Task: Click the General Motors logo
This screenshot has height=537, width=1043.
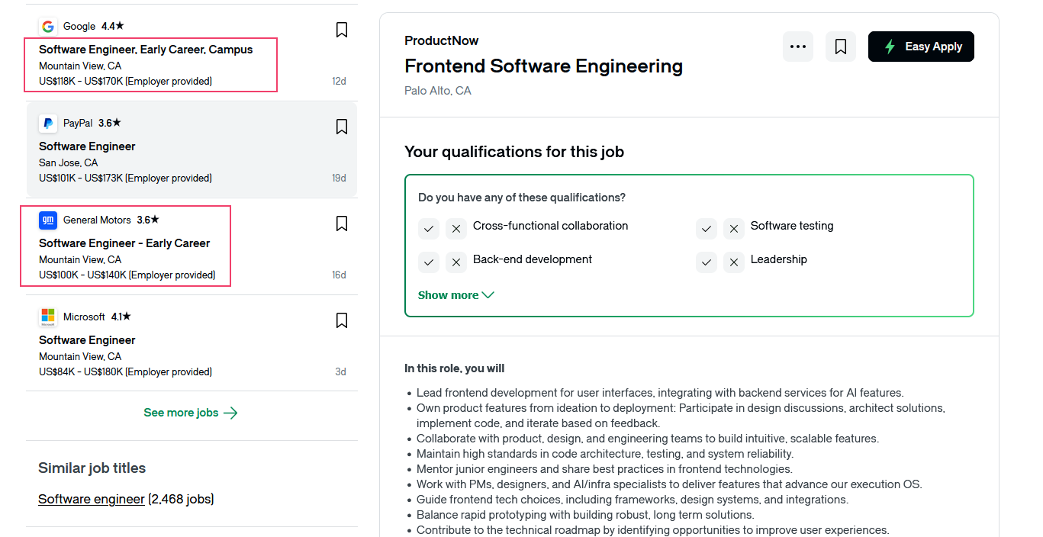Action: (x=48, y=220)
